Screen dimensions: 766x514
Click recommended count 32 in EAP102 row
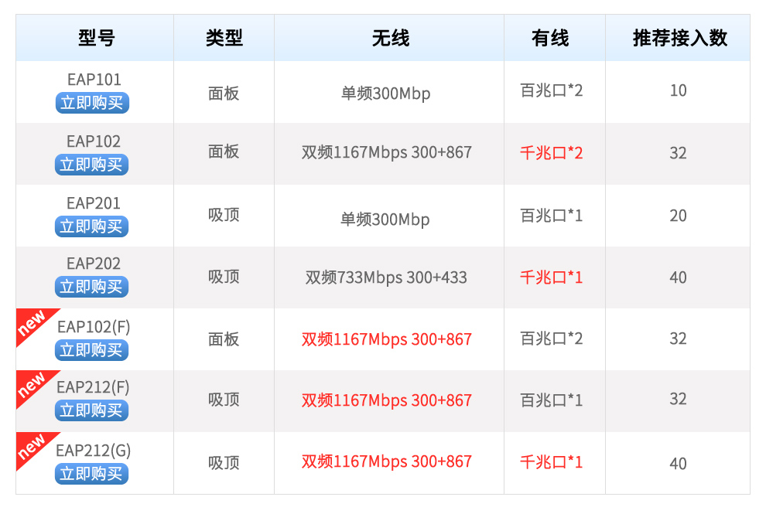pos(678,153)
